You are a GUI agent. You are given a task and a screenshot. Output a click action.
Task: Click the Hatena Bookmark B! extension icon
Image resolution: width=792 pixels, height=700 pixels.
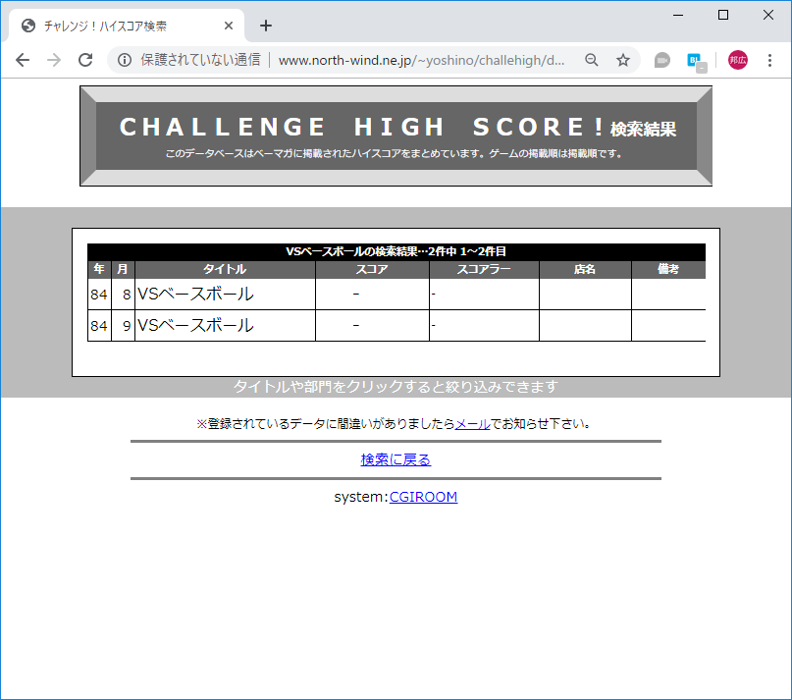694,60
